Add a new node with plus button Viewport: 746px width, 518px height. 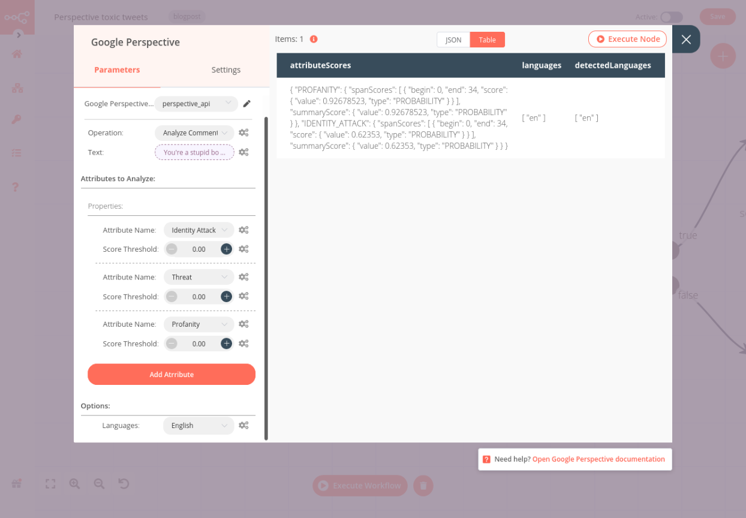point(723,56)
